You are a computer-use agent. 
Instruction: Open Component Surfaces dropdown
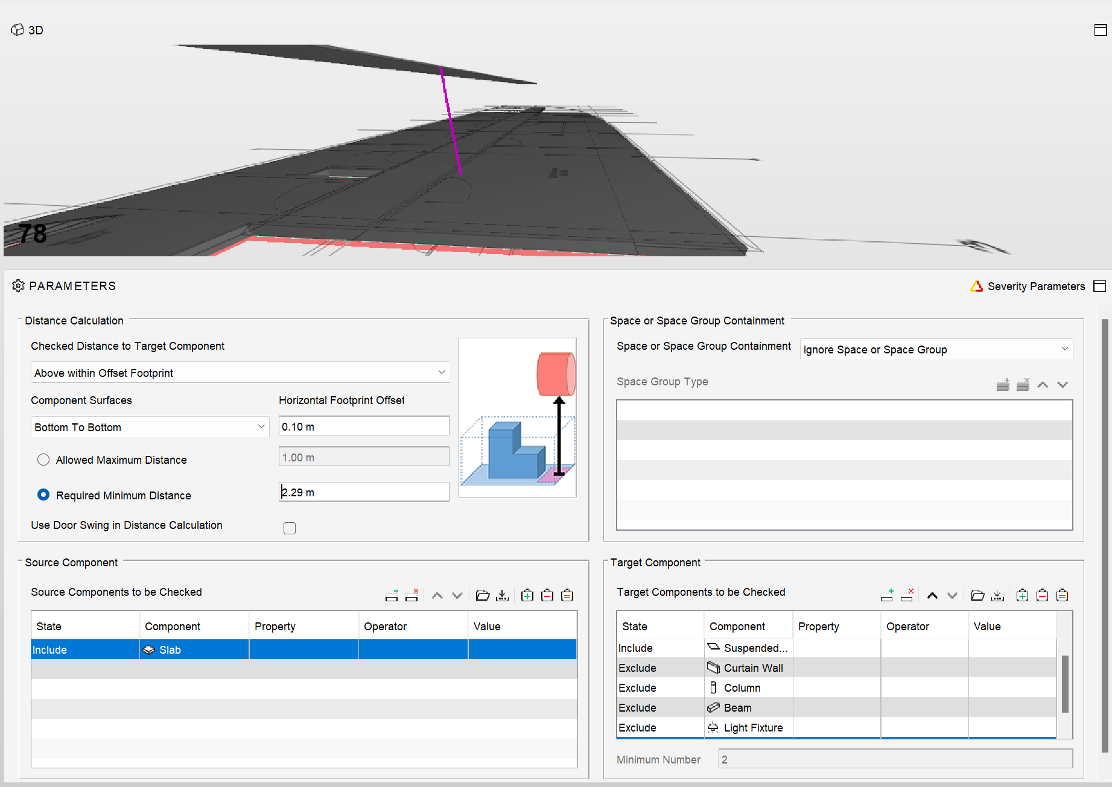[x=150, y=427]
